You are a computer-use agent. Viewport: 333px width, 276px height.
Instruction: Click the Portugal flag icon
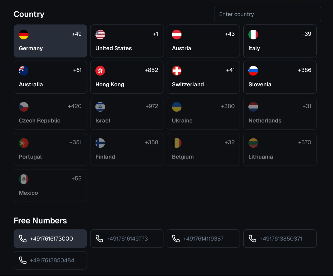coord(24,143)
